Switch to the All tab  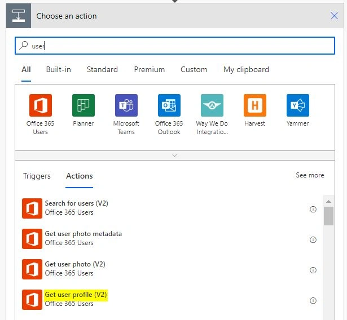tap(26, 70)
